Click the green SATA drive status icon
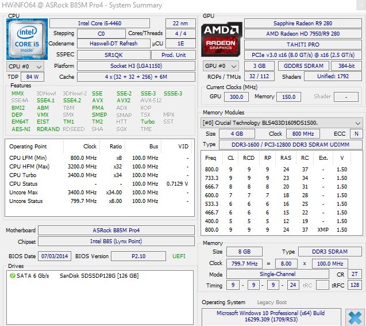Screen dimensions: 366x326 point(13,275)
